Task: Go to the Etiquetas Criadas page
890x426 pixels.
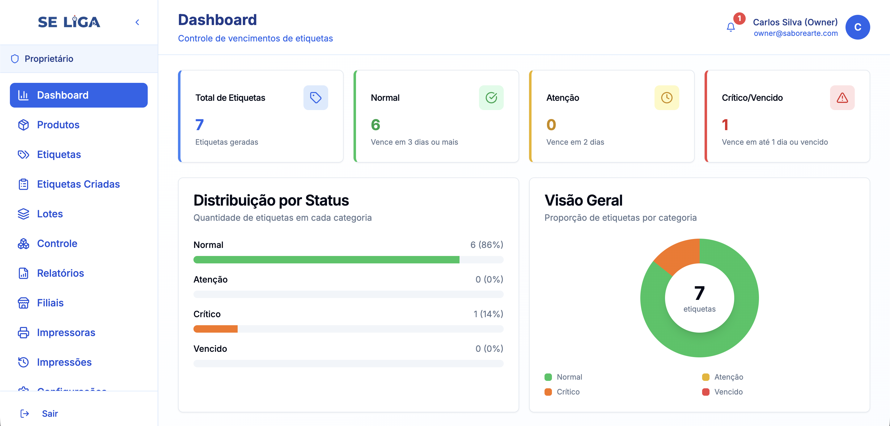Action: point(78,184)
